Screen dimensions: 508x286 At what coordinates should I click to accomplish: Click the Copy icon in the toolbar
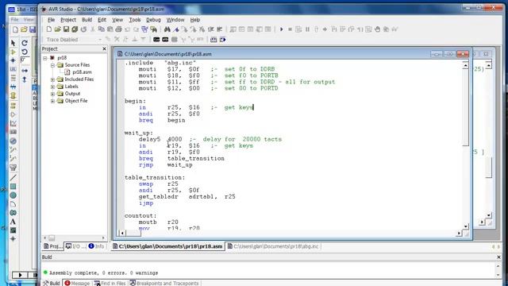(102, 29)
